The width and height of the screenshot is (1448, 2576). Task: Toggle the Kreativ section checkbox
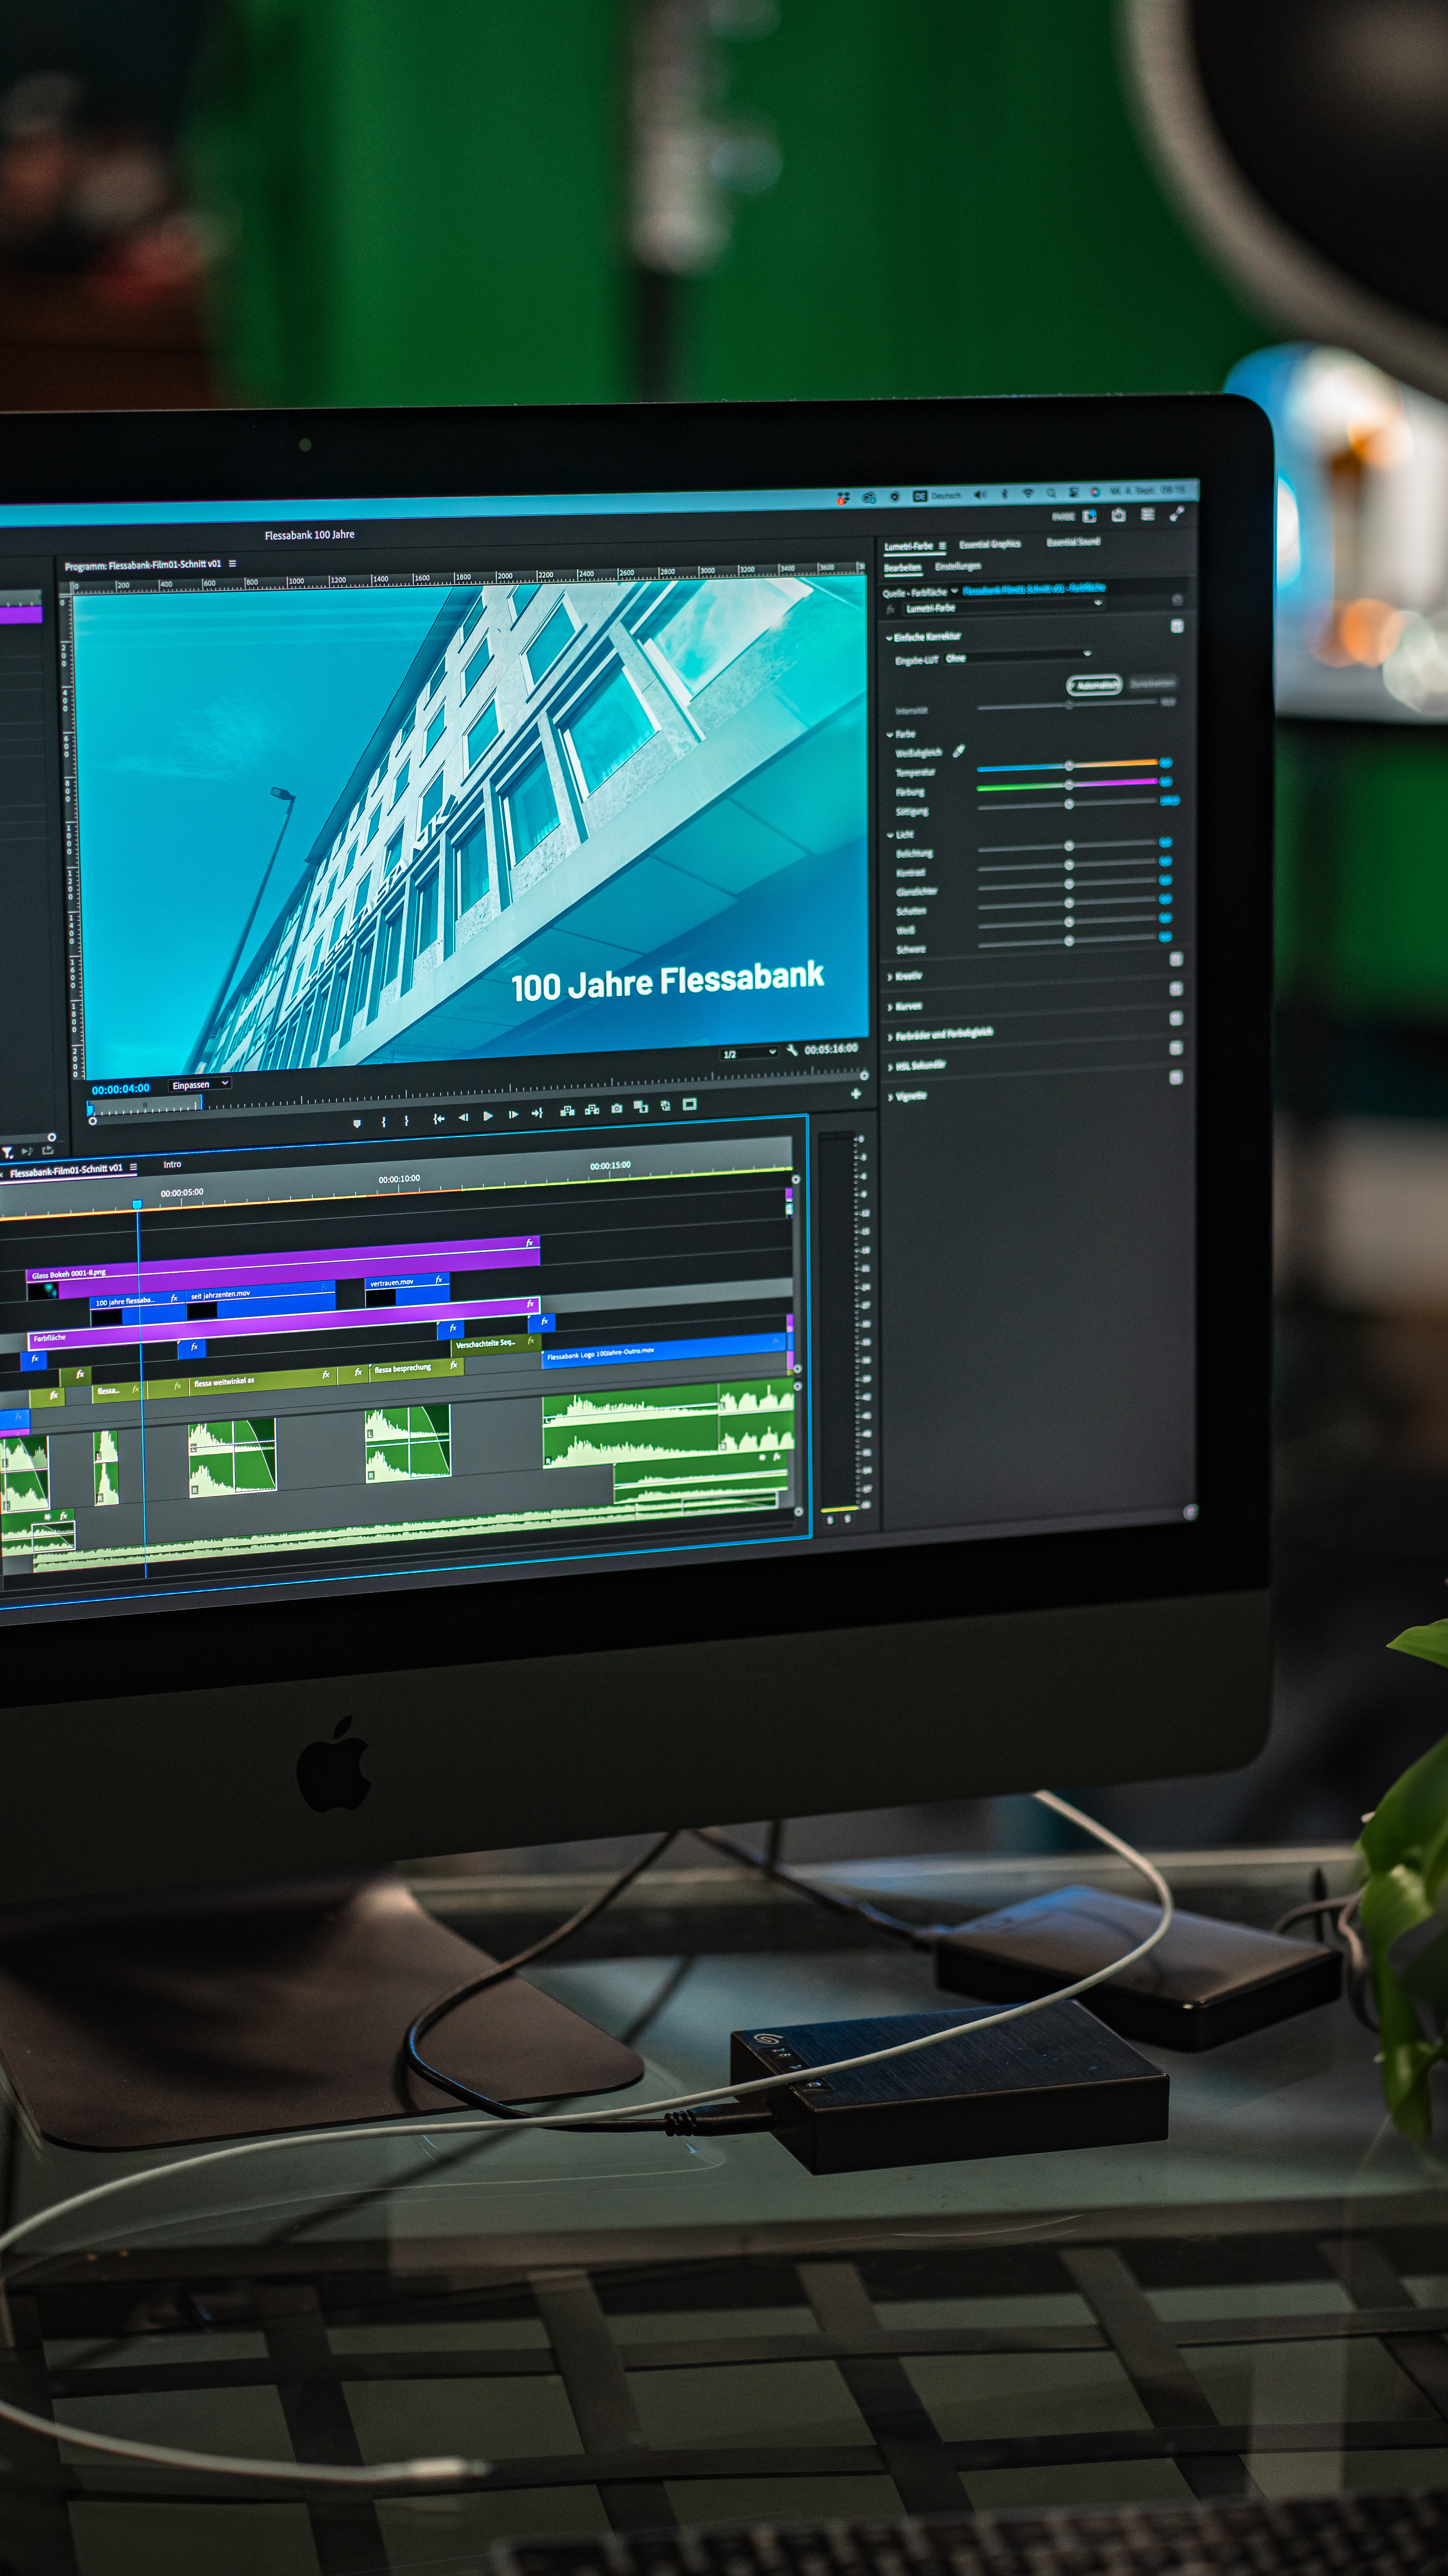1176,959
